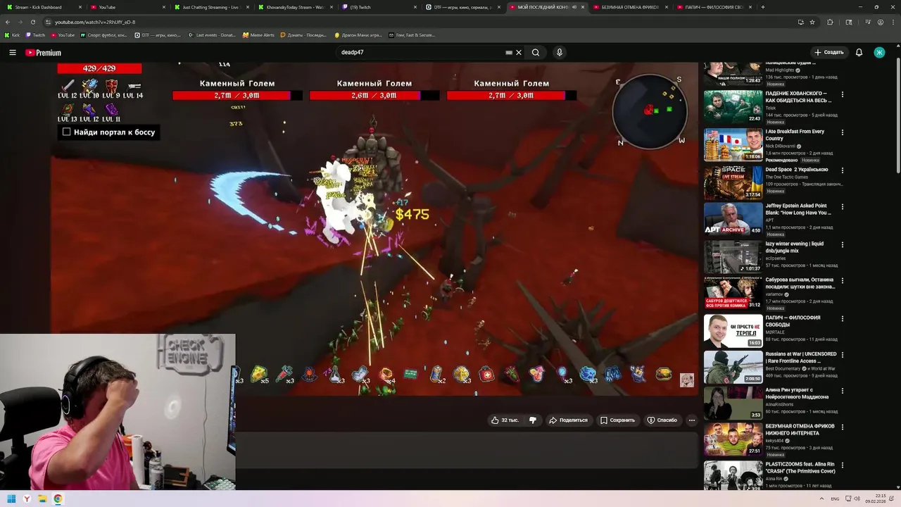Click the Спасибо thanks button
The width and height of the screenshot is (901, 507).
662,420
